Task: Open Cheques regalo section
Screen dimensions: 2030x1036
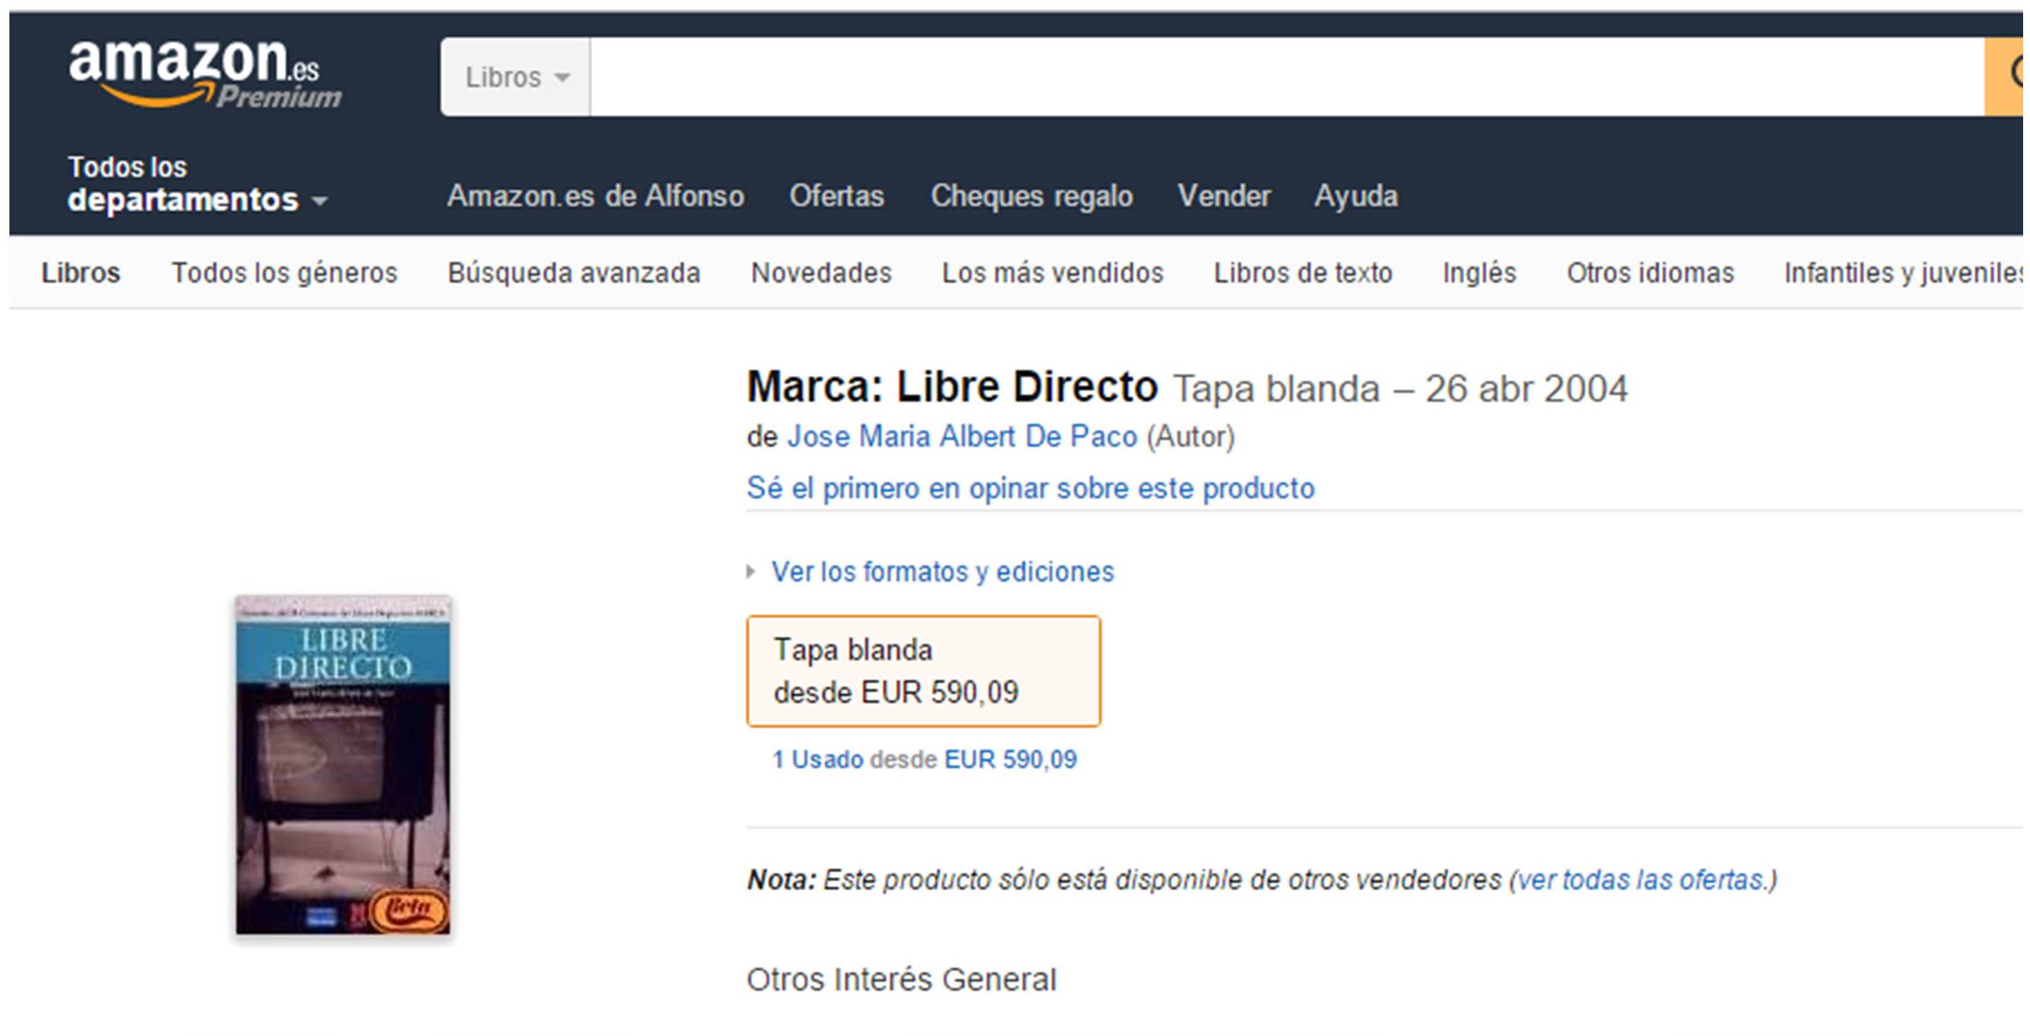Action: coord(1031,196)
